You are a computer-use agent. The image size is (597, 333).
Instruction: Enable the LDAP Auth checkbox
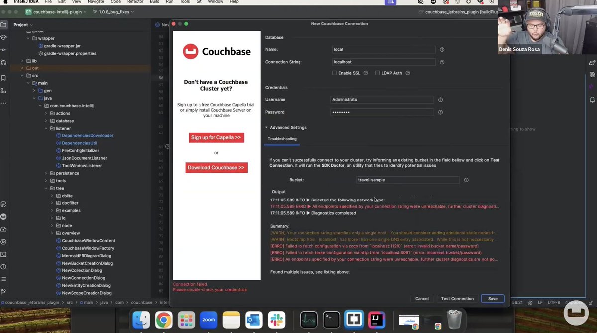point(377,73)
